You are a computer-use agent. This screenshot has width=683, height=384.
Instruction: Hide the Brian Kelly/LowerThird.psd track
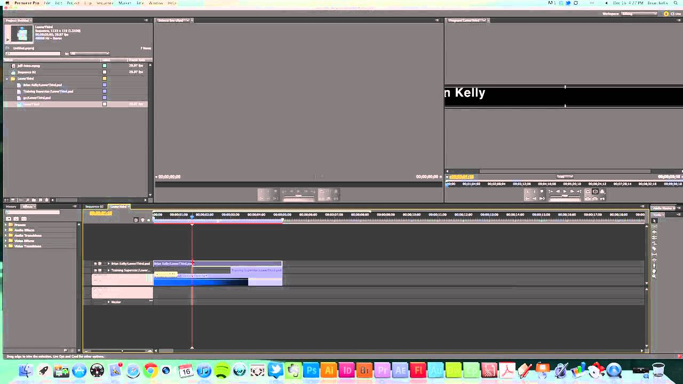[96, 263]
